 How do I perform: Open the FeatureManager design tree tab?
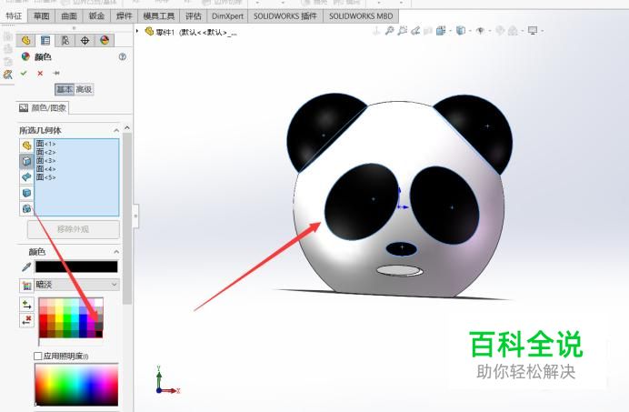[x=25, y=40]
